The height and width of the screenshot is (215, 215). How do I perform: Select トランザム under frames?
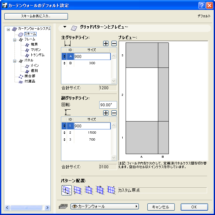[x=38, y=55]
